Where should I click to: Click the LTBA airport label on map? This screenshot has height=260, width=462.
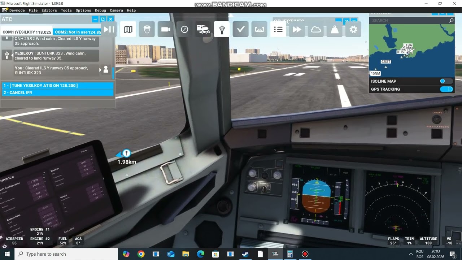coord(407,45)
